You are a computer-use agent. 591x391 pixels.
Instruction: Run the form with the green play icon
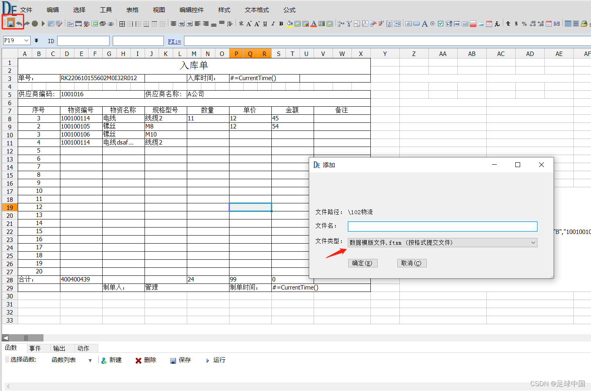(x=43, y=23)
